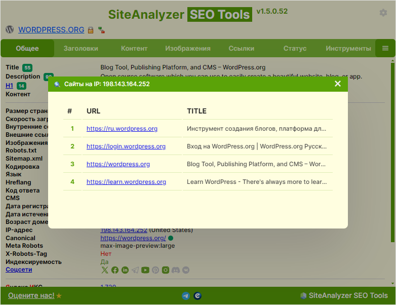Open https://ru.wordpress.org link
Screen dimensions: 396x305
[x=122, y=129]
